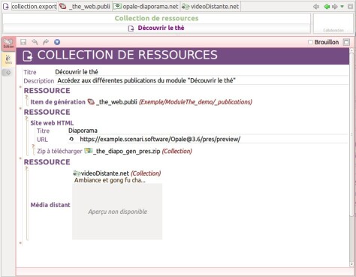Open the opale-diaporama.net tab
The height and width of the screenshot is (277, 356).
tap(146, 7)
